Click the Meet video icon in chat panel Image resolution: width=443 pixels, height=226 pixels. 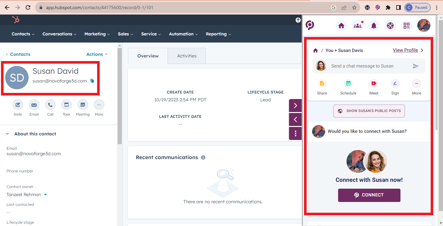374,83
